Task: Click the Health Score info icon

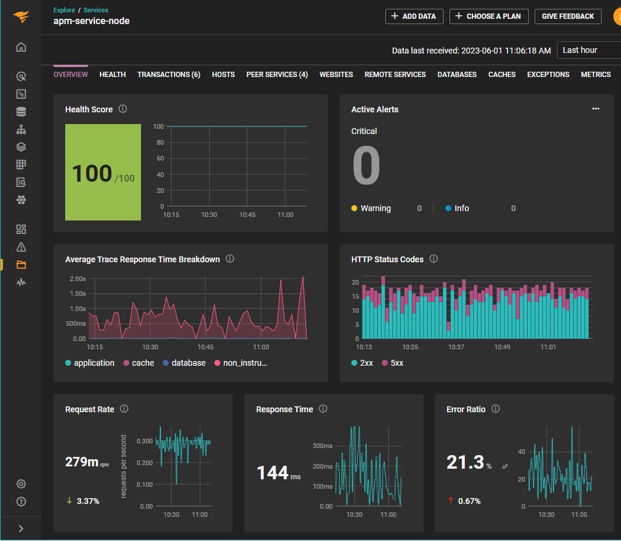Action: [123, 109]
